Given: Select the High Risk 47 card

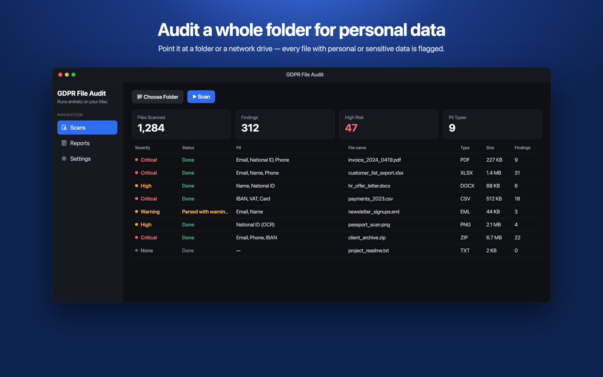Looking at the screenshot, I should click(389, 124).
